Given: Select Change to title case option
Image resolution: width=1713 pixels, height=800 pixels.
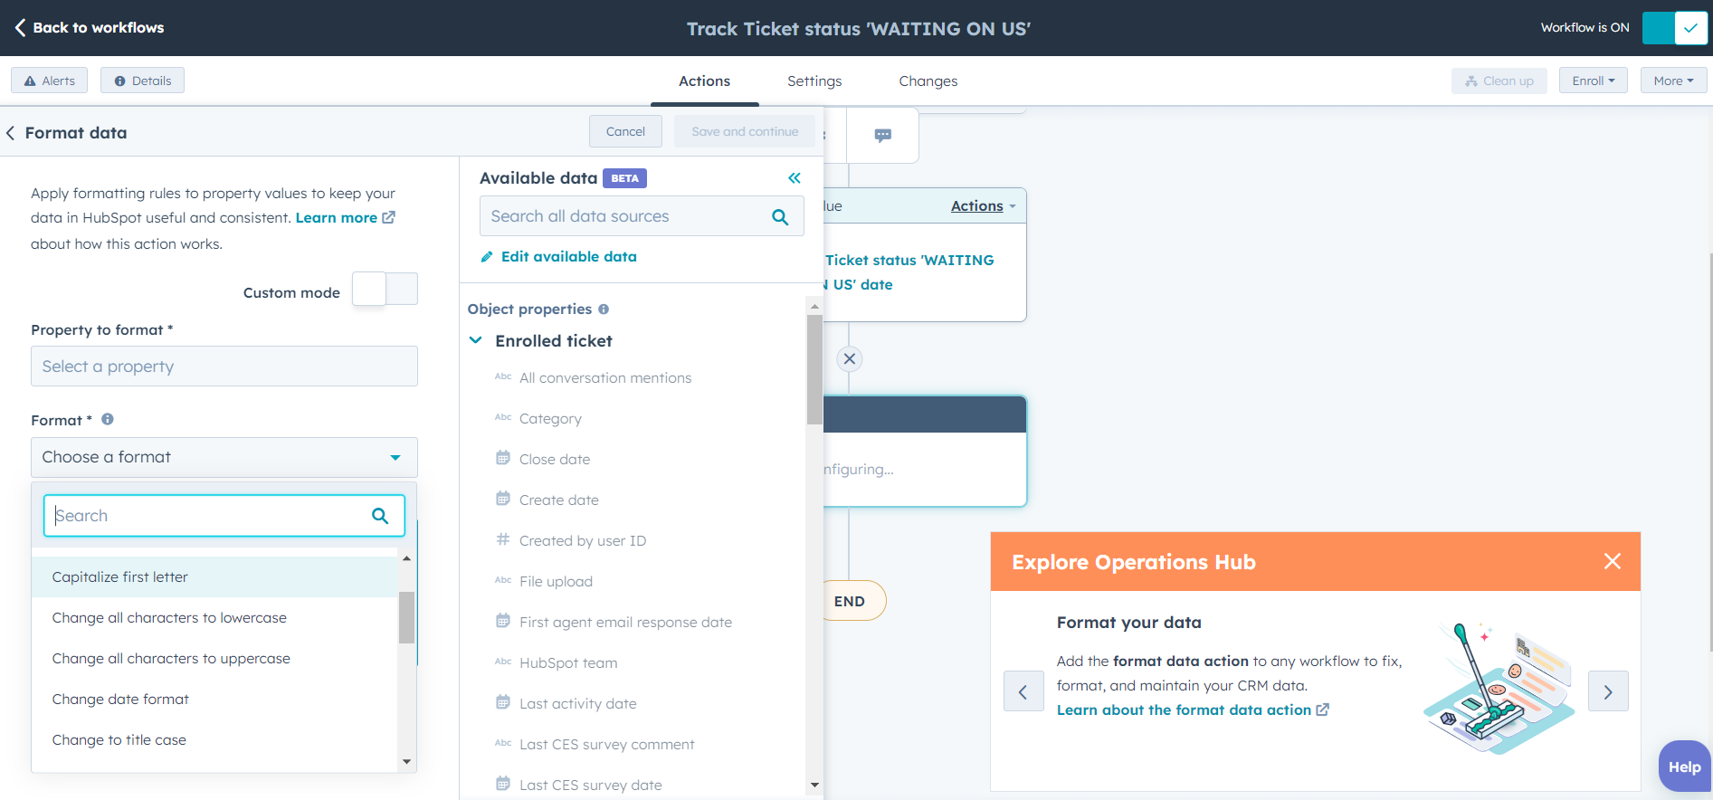Looking at the screenshot, I should (x=214, y=739).
